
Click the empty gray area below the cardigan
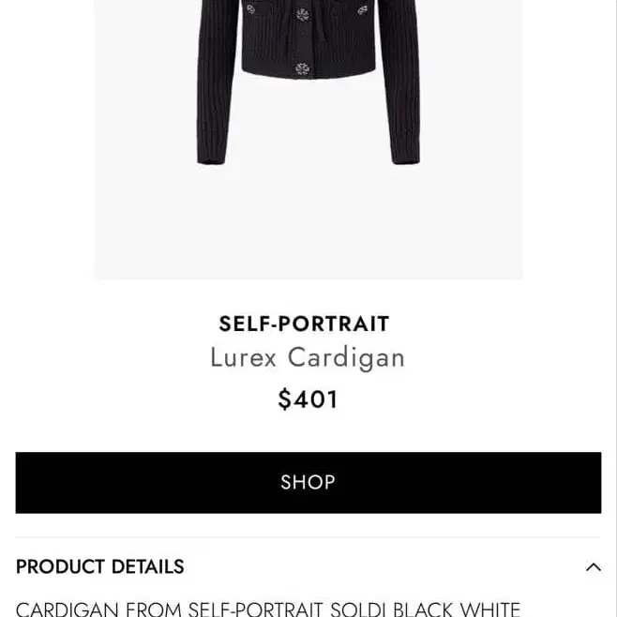tap(308, 225)
